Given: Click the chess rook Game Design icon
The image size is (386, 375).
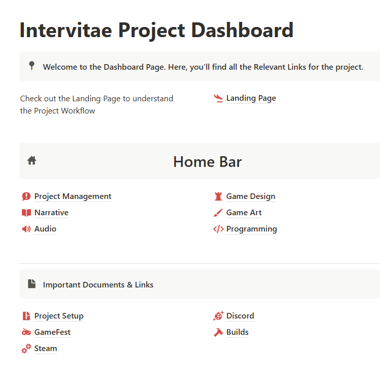Looking at the screenshot, I should click(218, 196).
